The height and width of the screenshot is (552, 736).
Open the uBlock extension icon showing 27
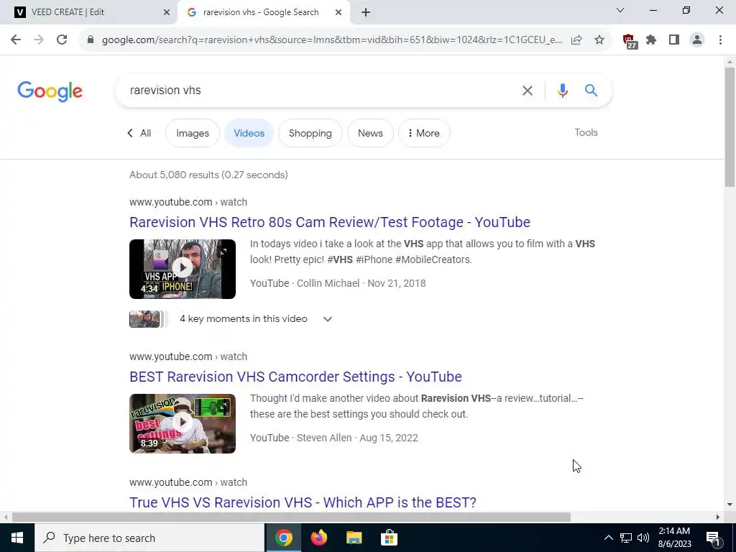pos(630,41)
